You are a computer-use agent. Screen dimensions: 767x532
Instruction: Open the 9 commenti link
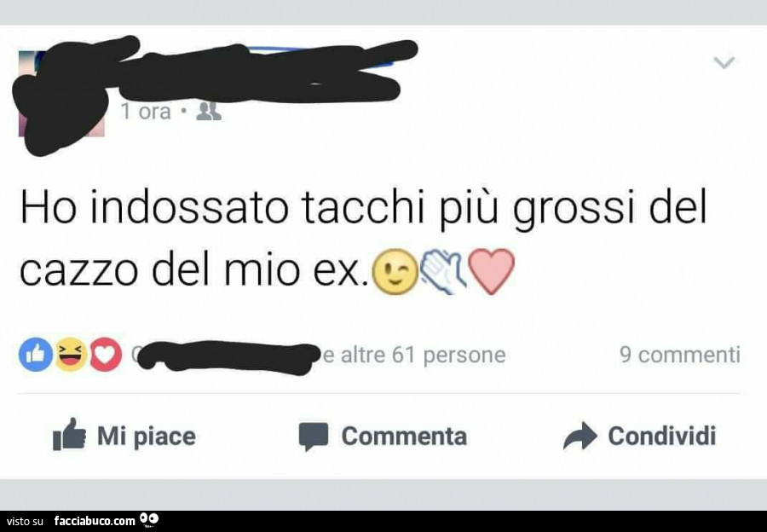[680, 355]
